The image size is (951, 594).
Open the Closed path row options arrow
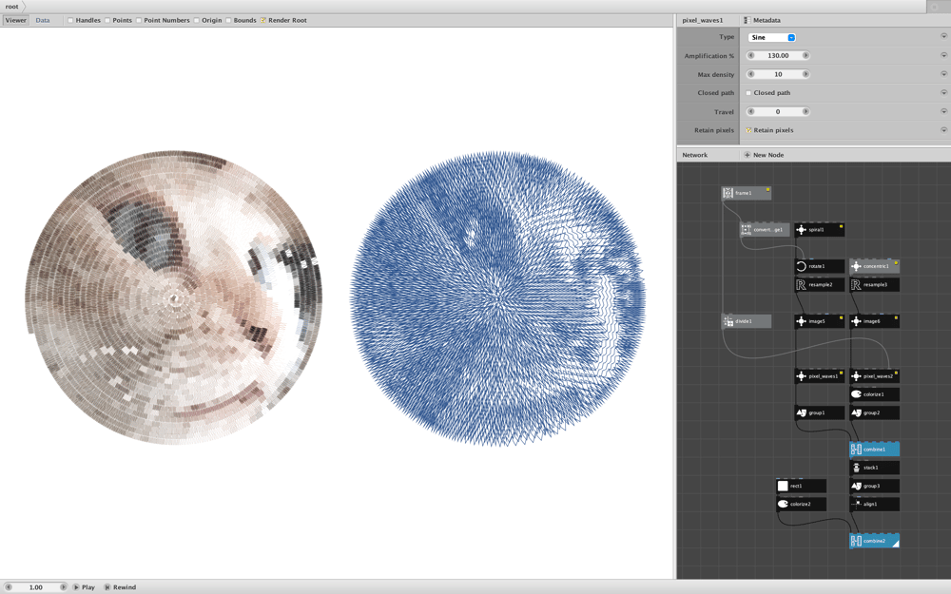(x=943, y=93)
